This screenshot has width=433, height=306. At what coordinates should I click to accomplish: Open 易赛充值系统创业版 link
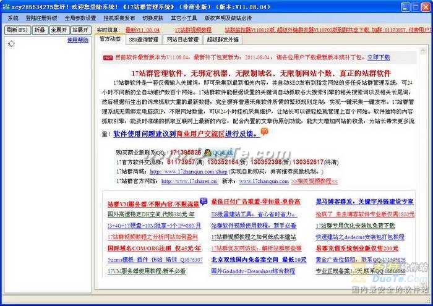[x=357, y=249]
